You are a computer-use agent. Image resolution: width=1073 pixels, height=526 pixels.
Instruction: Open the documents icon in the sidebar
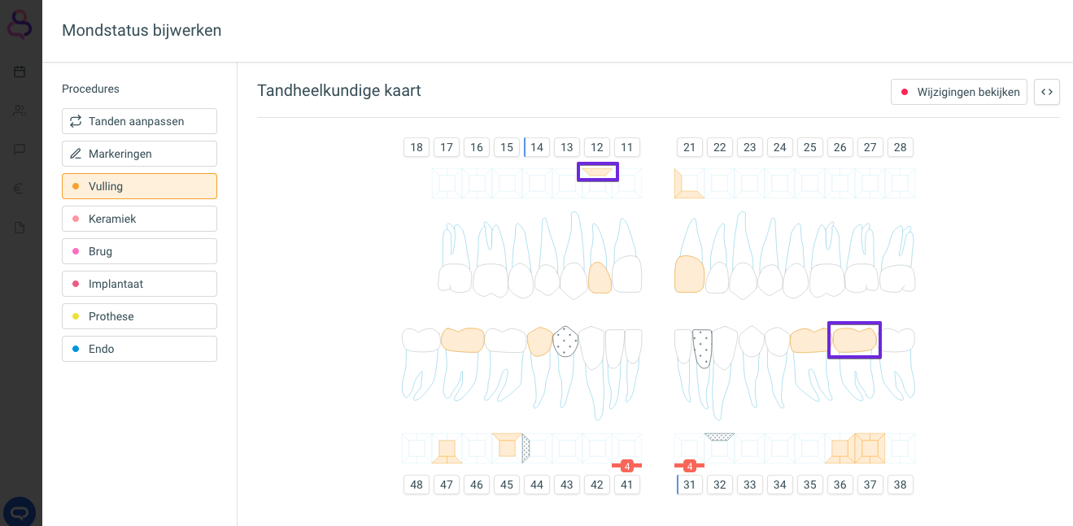(20, 228)
